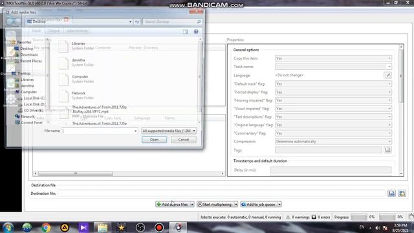
Task: Expand Track name dropdown
Action: (389, 67)
